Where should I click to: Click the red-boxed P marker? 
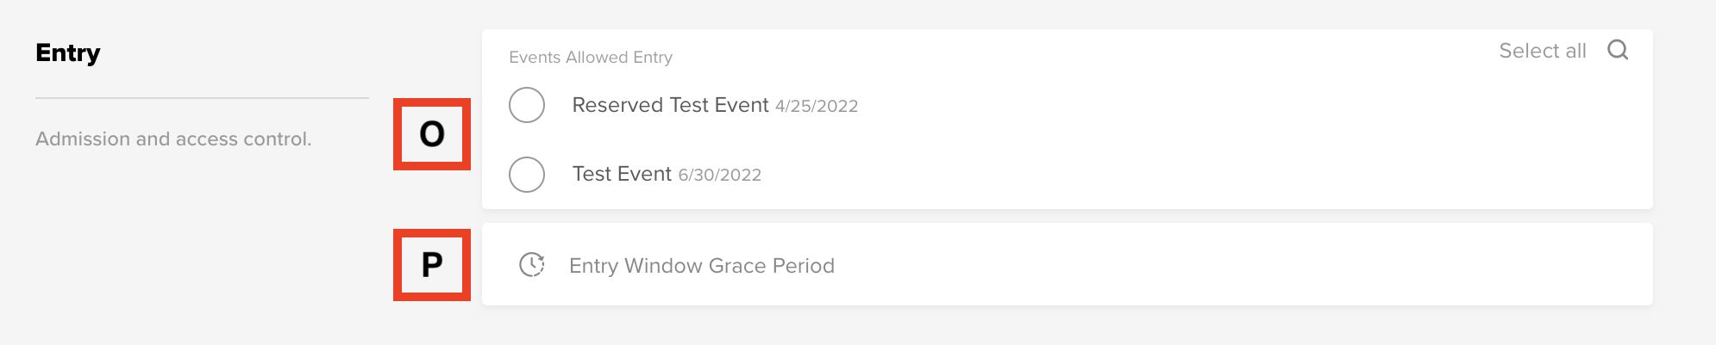pos(432,265)
